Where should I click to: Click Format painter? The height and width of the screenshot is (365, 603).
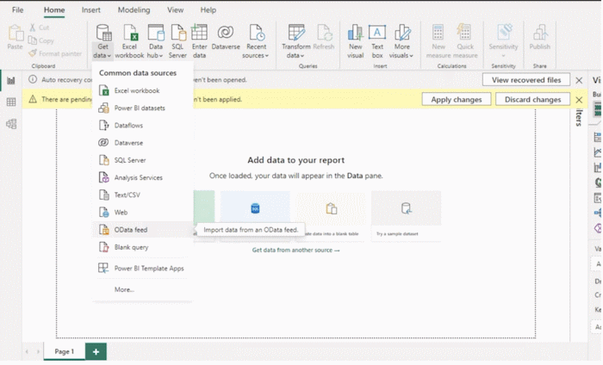tap(55, 53)
